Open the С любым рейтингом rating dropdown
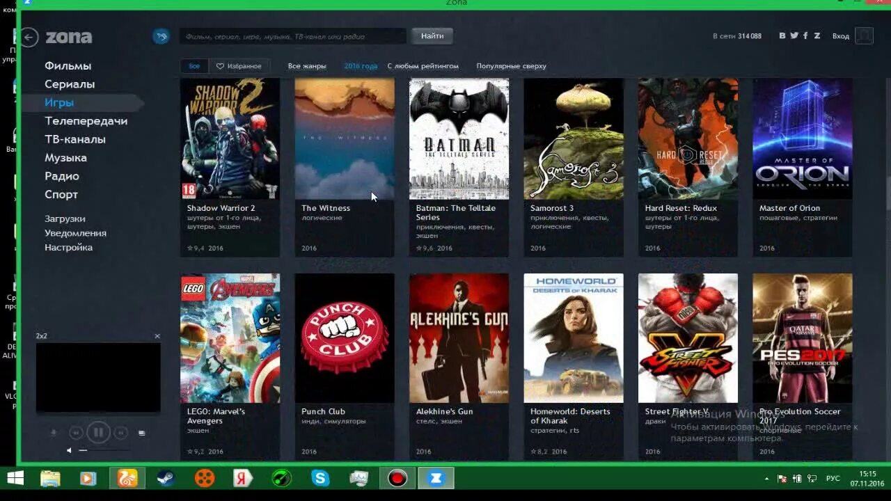The width and height of the screenshot is (891, 501). [x=423, y=66]
